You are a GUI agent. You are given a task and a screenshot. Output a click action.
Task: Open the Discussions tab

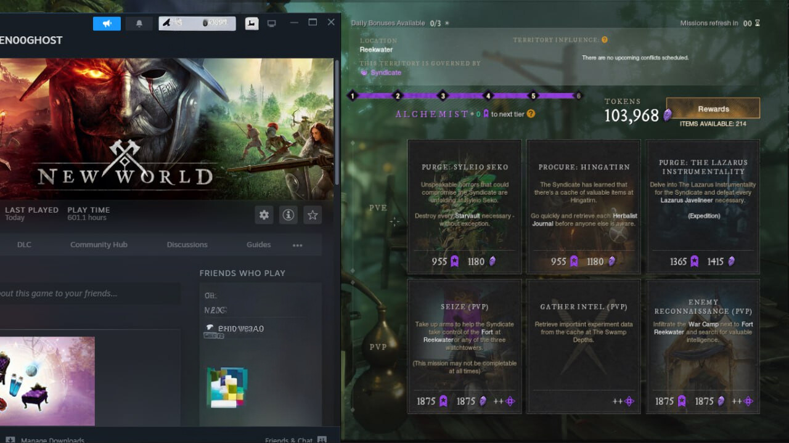[187, 245]
